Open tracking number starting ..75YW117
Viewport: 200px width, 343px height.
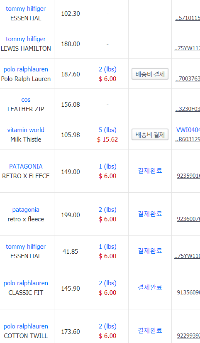pyautogui.click(x=187, y=48)
